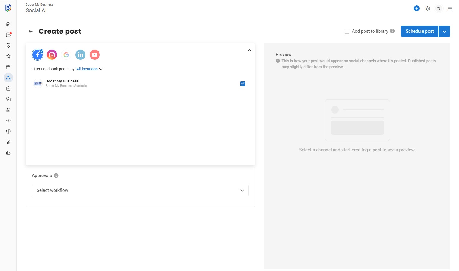The width and height of the screenshot is (459, 271).
Task: Select the LinkedIn channel icon
Action: tap(80, 55)
